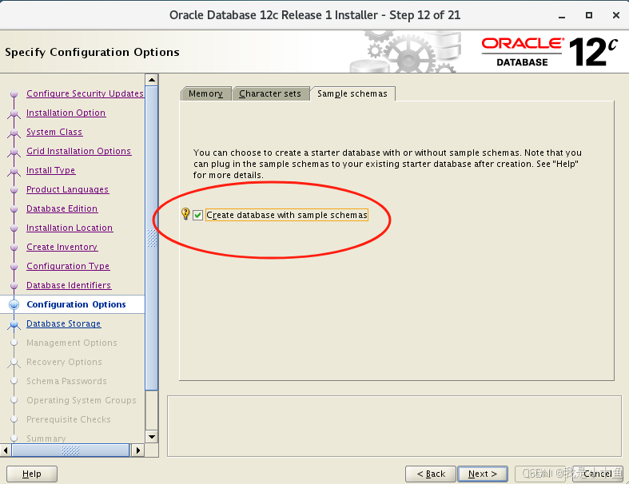Image resolution: width=629 pixels, height=484 pixels.
Task: Click the yellow lightbulb hint icon
Action: [185, 214]
